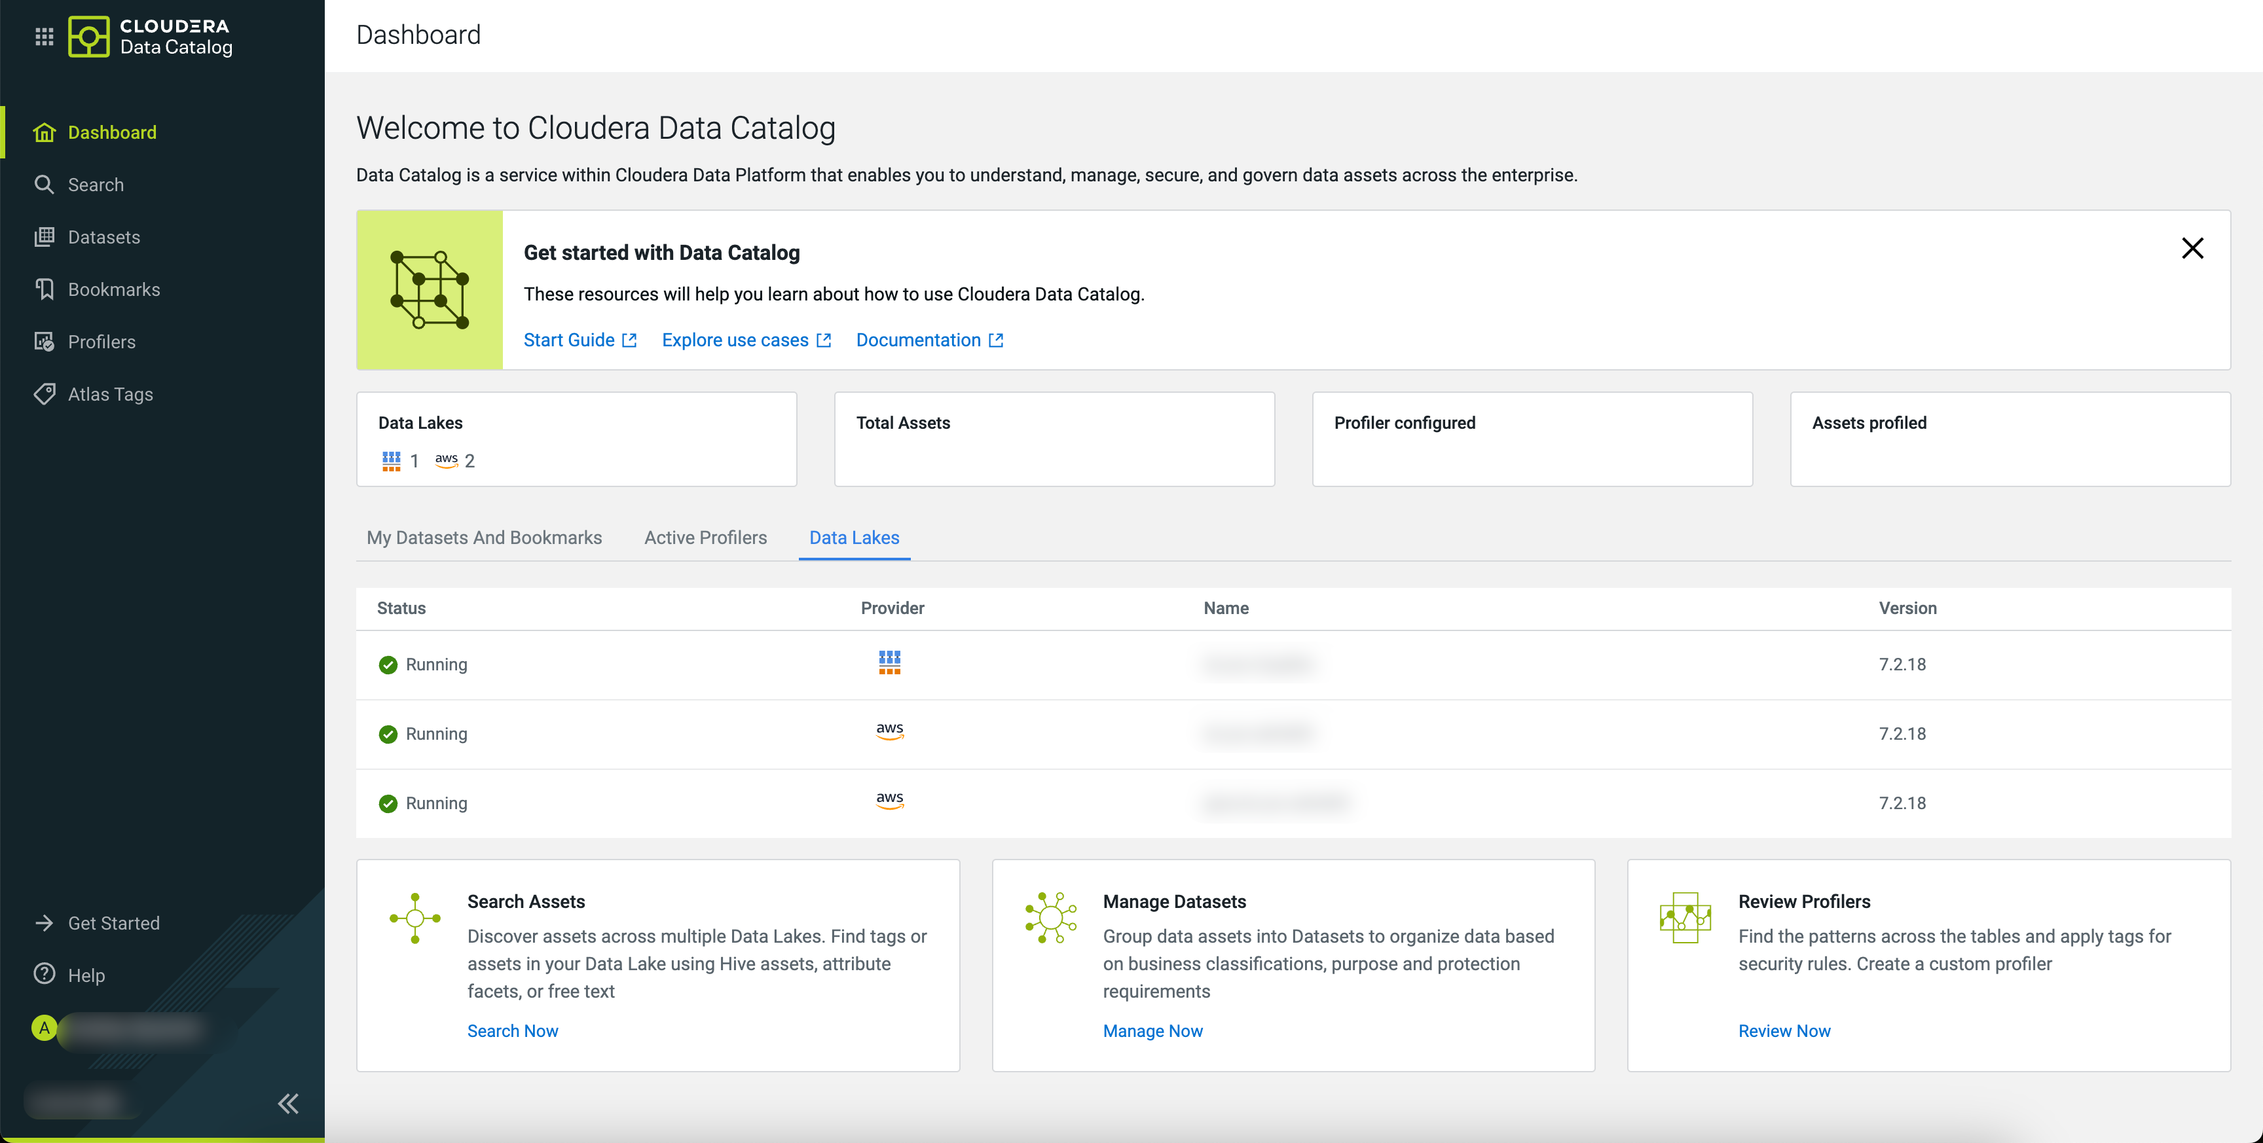Open the Profilers page
This screenshot has width=2263, height=1143.
(101, 342)
